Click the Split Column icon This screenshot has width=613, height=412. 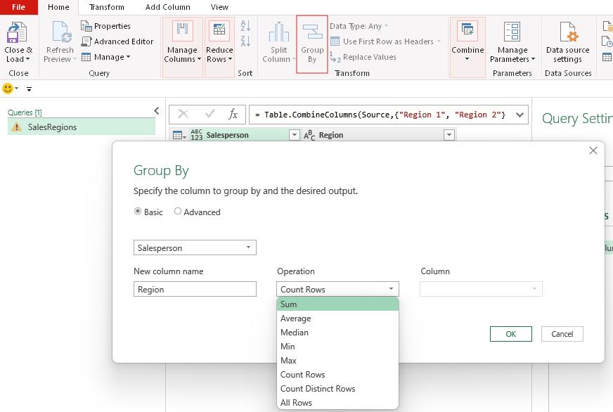point(279,32)
